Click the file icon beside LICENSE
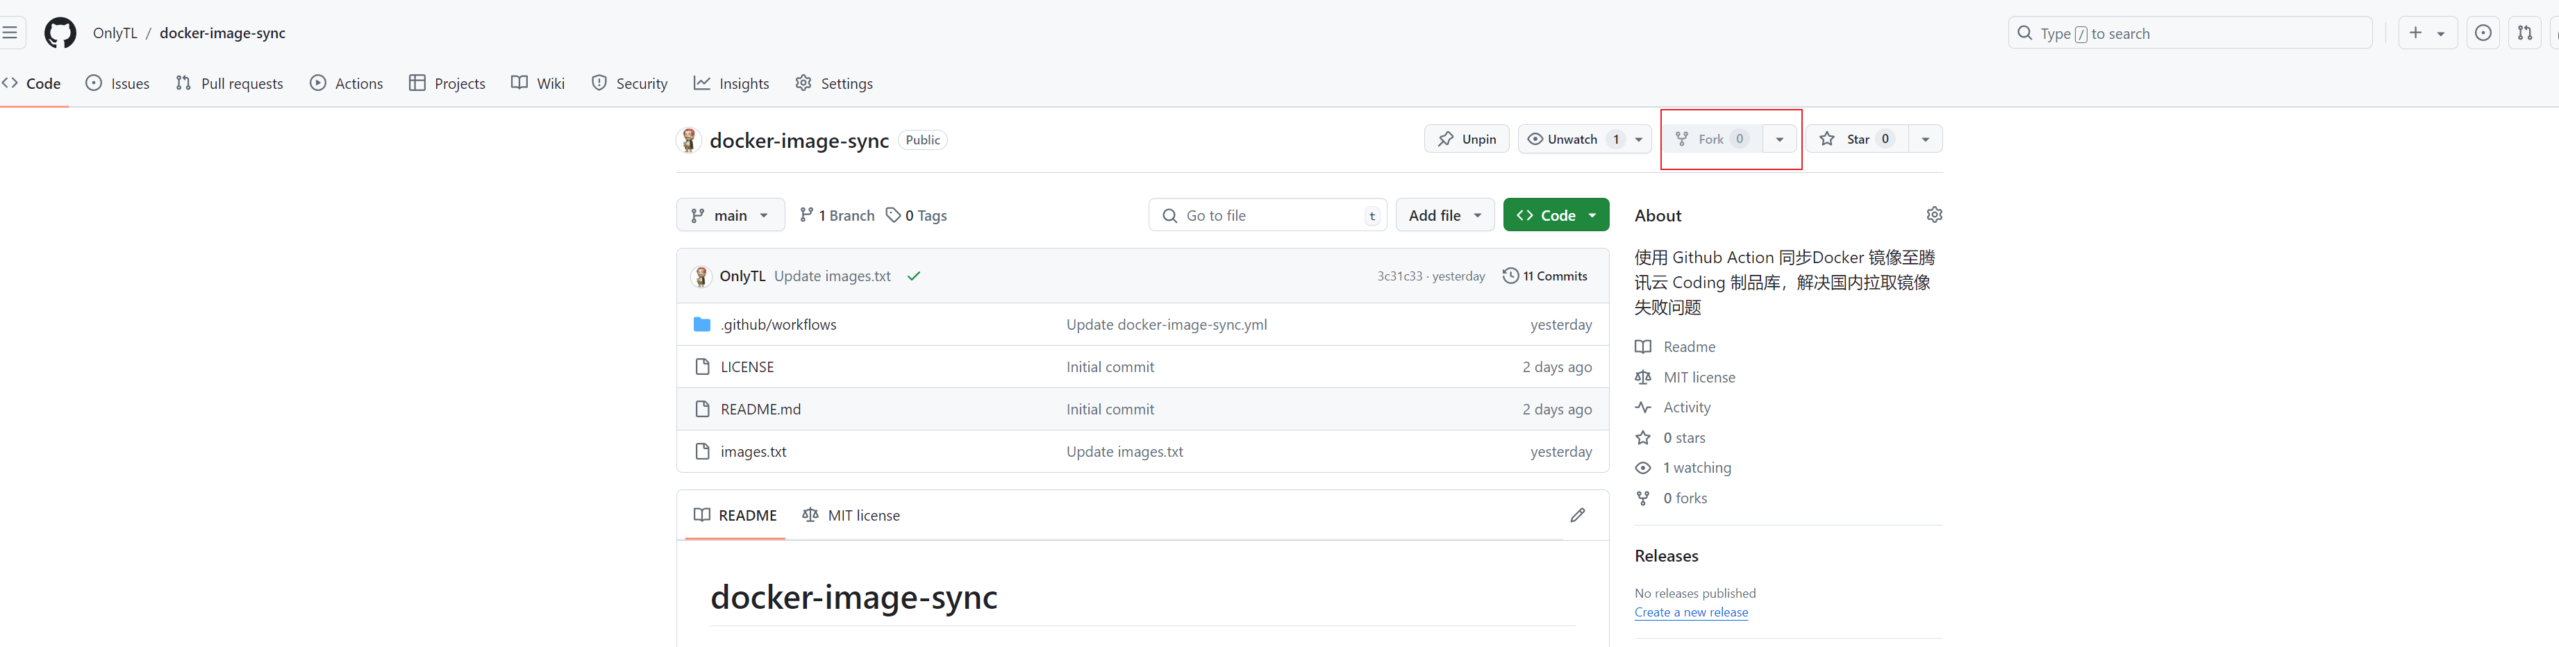 [x=701, y=367]
